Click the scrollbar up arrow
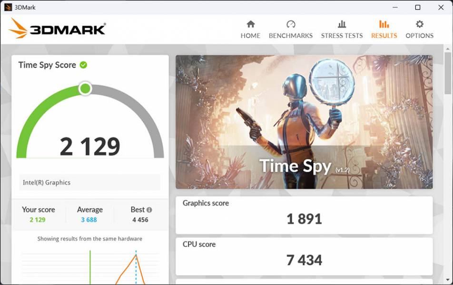The image size is (453, 285). click(x=447, y=49)
